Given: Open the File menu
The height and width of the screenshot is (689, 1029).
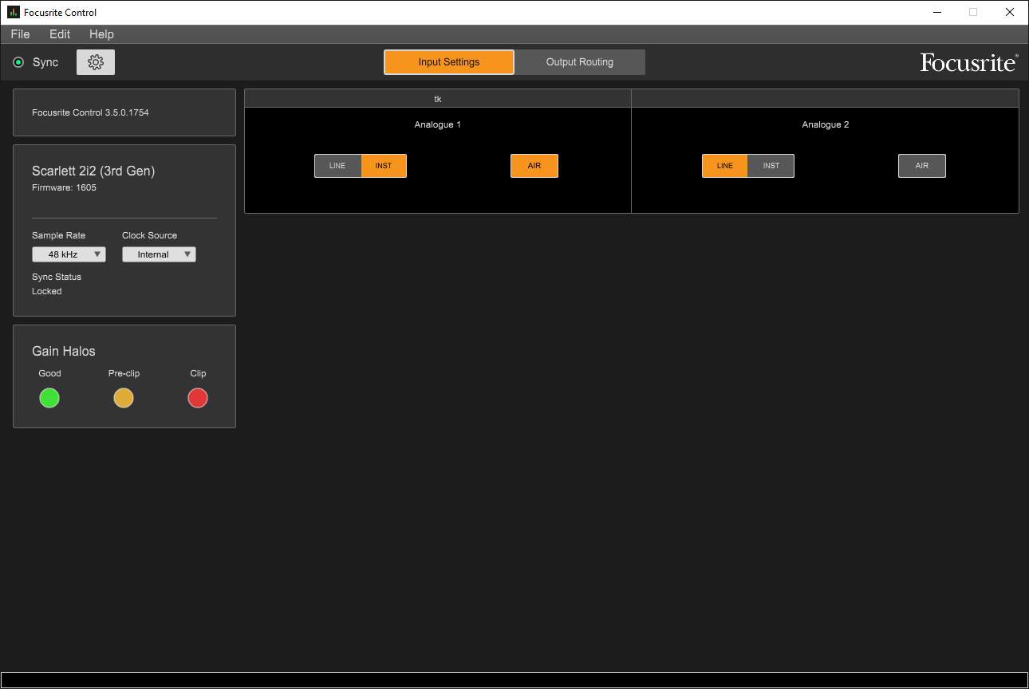Looking at the screenshot, I should pyautogui.click(x=21, y=34).
